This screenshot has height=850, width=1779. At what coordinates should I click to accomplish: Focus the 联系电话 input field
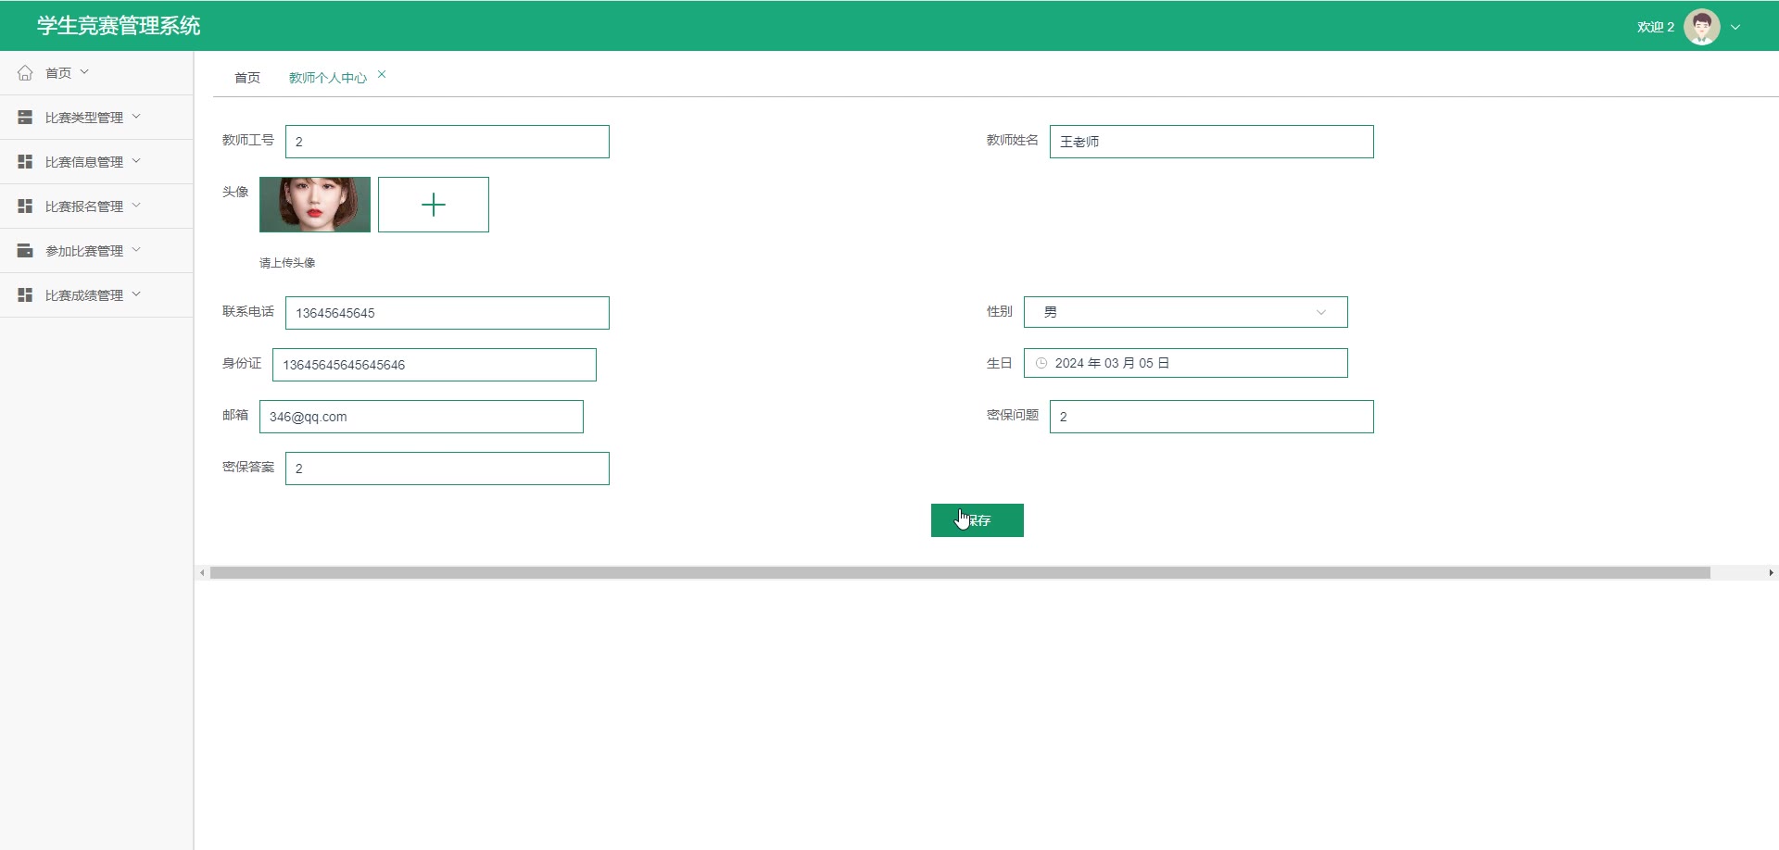pos(448,313)
